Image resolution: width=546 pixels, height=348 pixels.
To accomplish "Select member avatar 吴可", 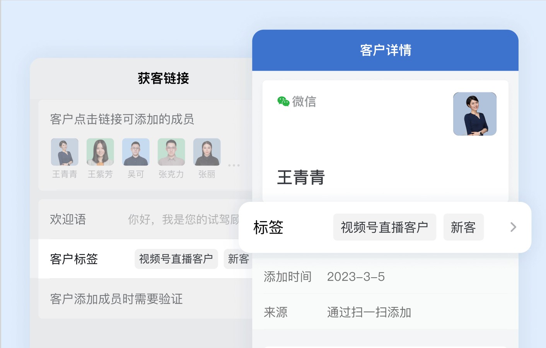I will click(x=136, y=152).
